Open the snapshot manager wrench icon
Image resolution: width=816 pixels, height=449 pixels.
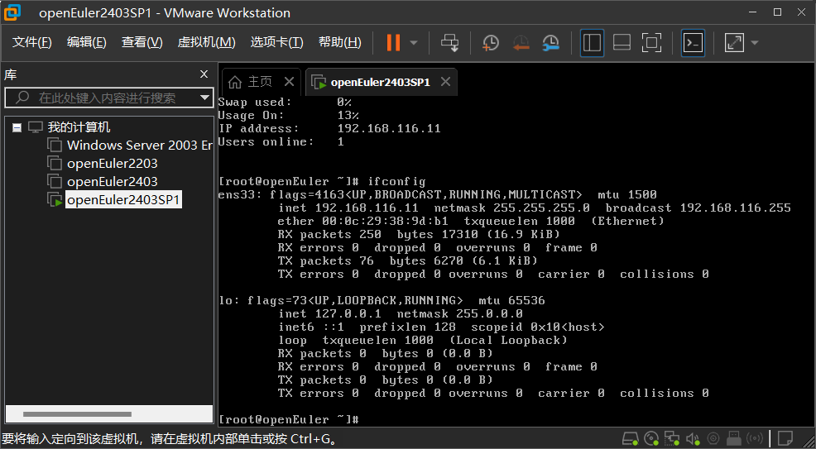click(x=550, y=43)
